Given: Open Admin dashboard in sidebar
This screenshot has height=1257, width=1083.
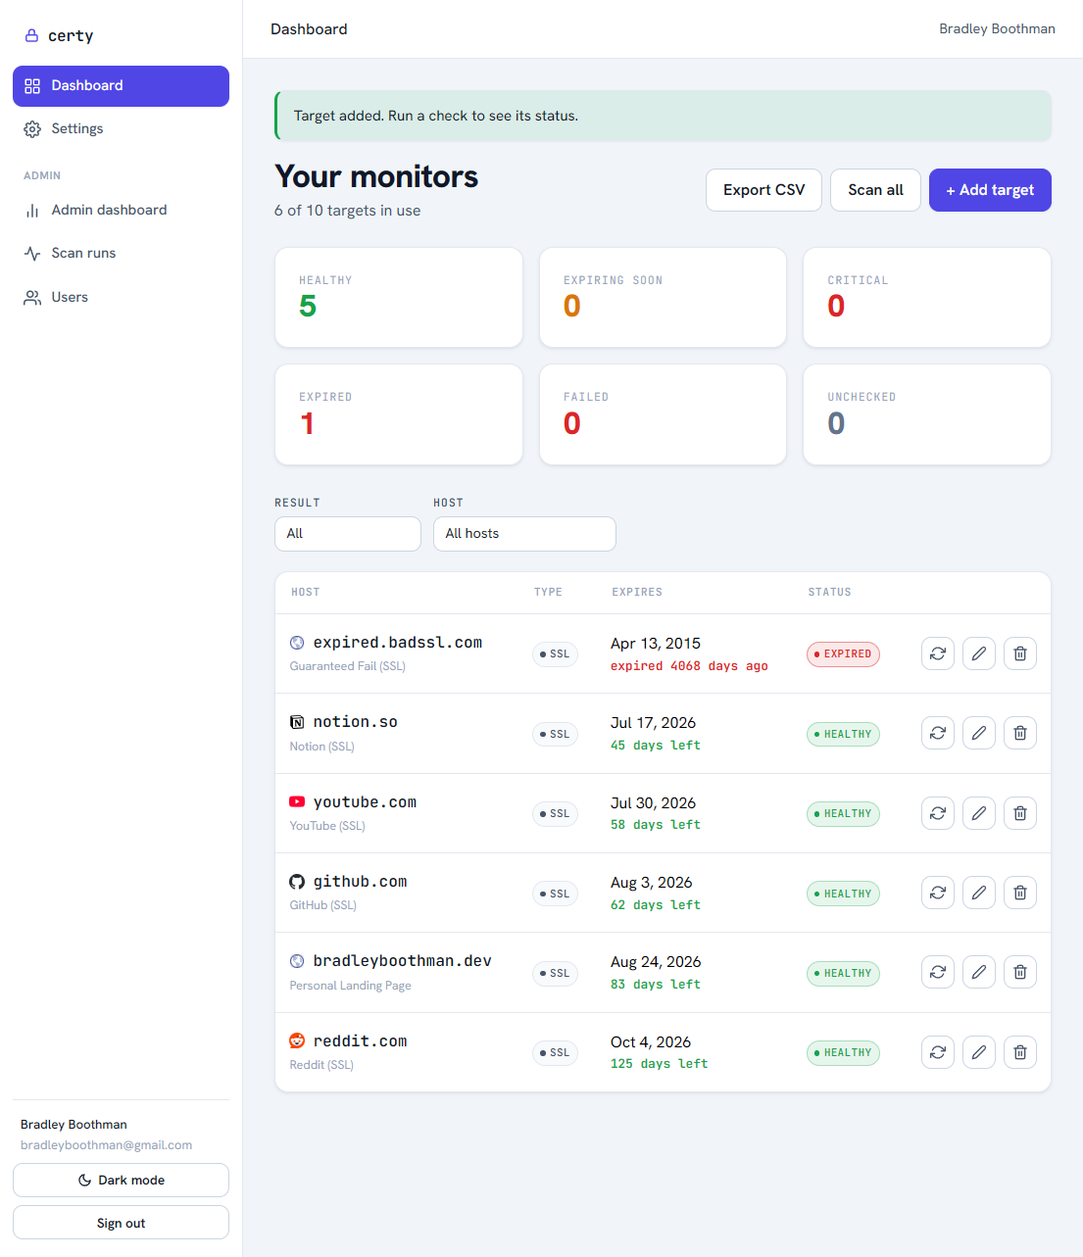Looking at the screenshot, I should (x=121, y=210).
